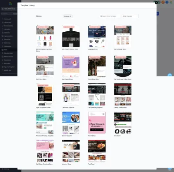
Task: Focus the sidebar search box
Action: tap(9, 13)
